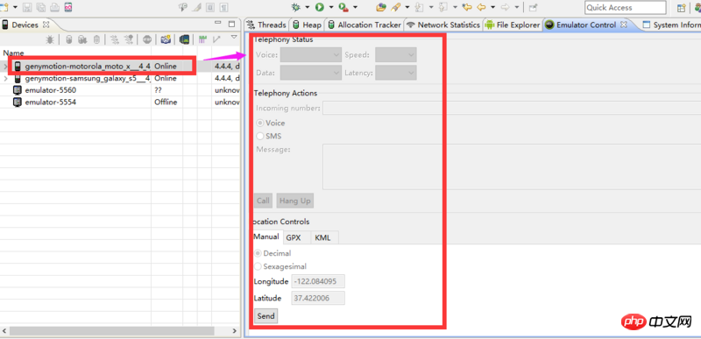Click the Open Perspective icon
The image size is (701, 339).
click(682, 8)
